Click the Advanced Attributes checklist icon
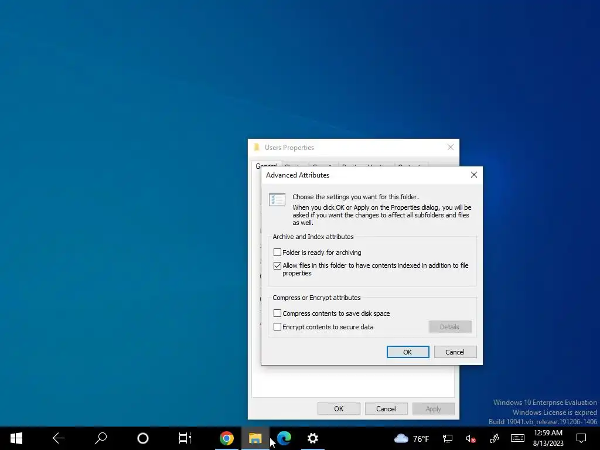600x450 pixels. (277, 200)
